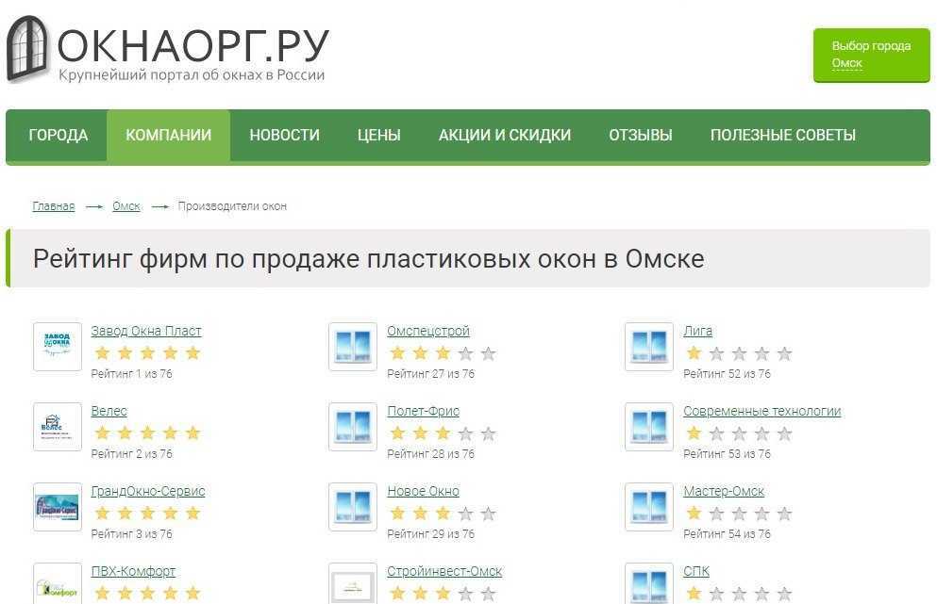Click the text Рейтинг 53 из 76
This screenshot has height=604, width=937.
pyautogui.click(x=728, y=454)
